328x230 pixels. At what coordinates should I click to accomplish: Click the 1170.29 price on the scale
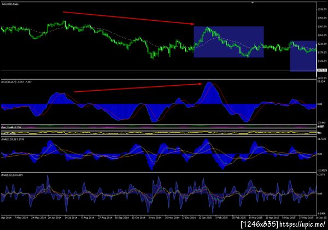click(x=322, y=52)
